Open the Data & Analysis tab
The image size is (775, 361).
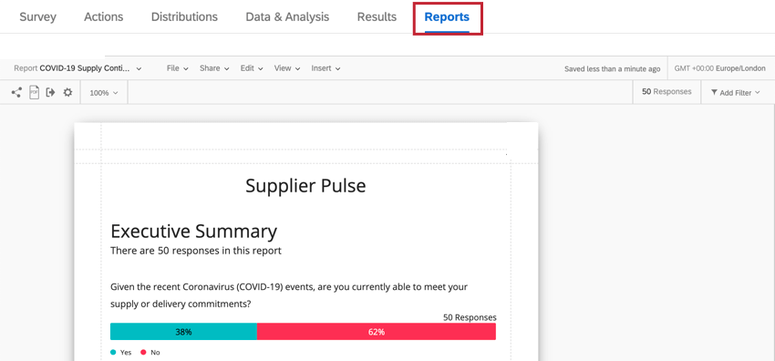tap(287, 16)
